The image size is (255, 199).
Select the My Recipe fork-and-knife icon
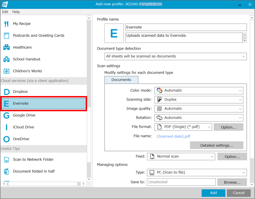pos(6,24)
